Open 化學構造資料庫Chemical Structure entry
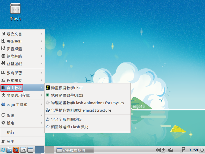The height and width of the screenshot is (154, 205). pyautogui.click(x=87, y=110)
